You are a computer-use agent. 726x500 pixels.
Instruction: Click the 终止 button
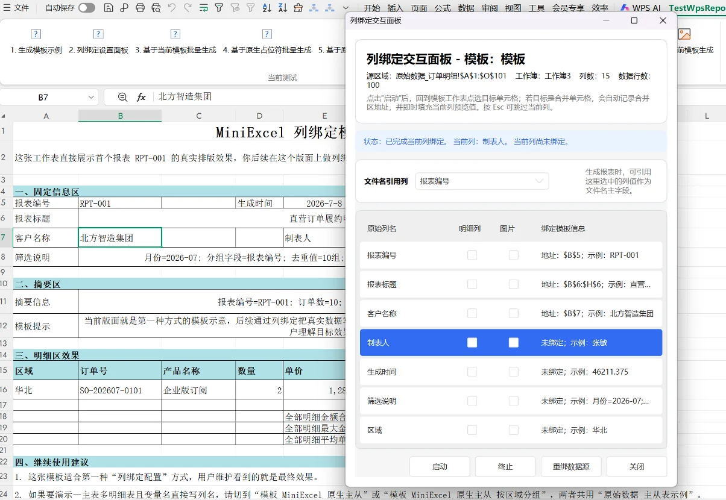tap(505, 467)
